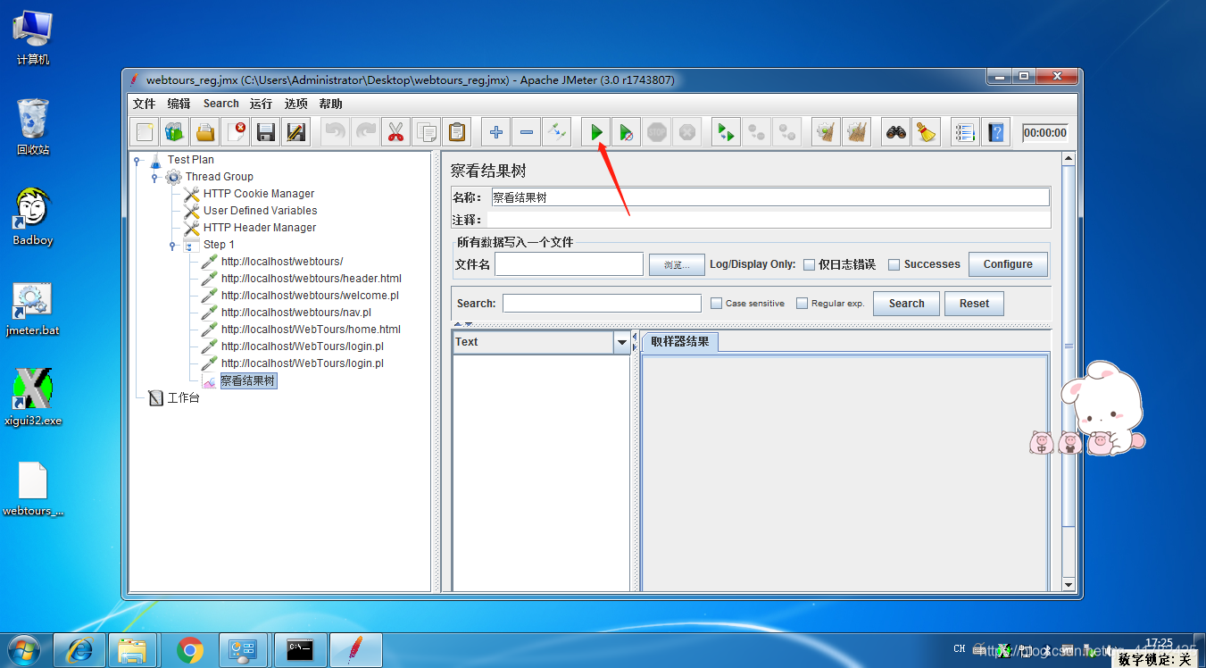Expand all tree nodes with plus icon
Screen dimensions: 1206x668
[x=496, y=133]
